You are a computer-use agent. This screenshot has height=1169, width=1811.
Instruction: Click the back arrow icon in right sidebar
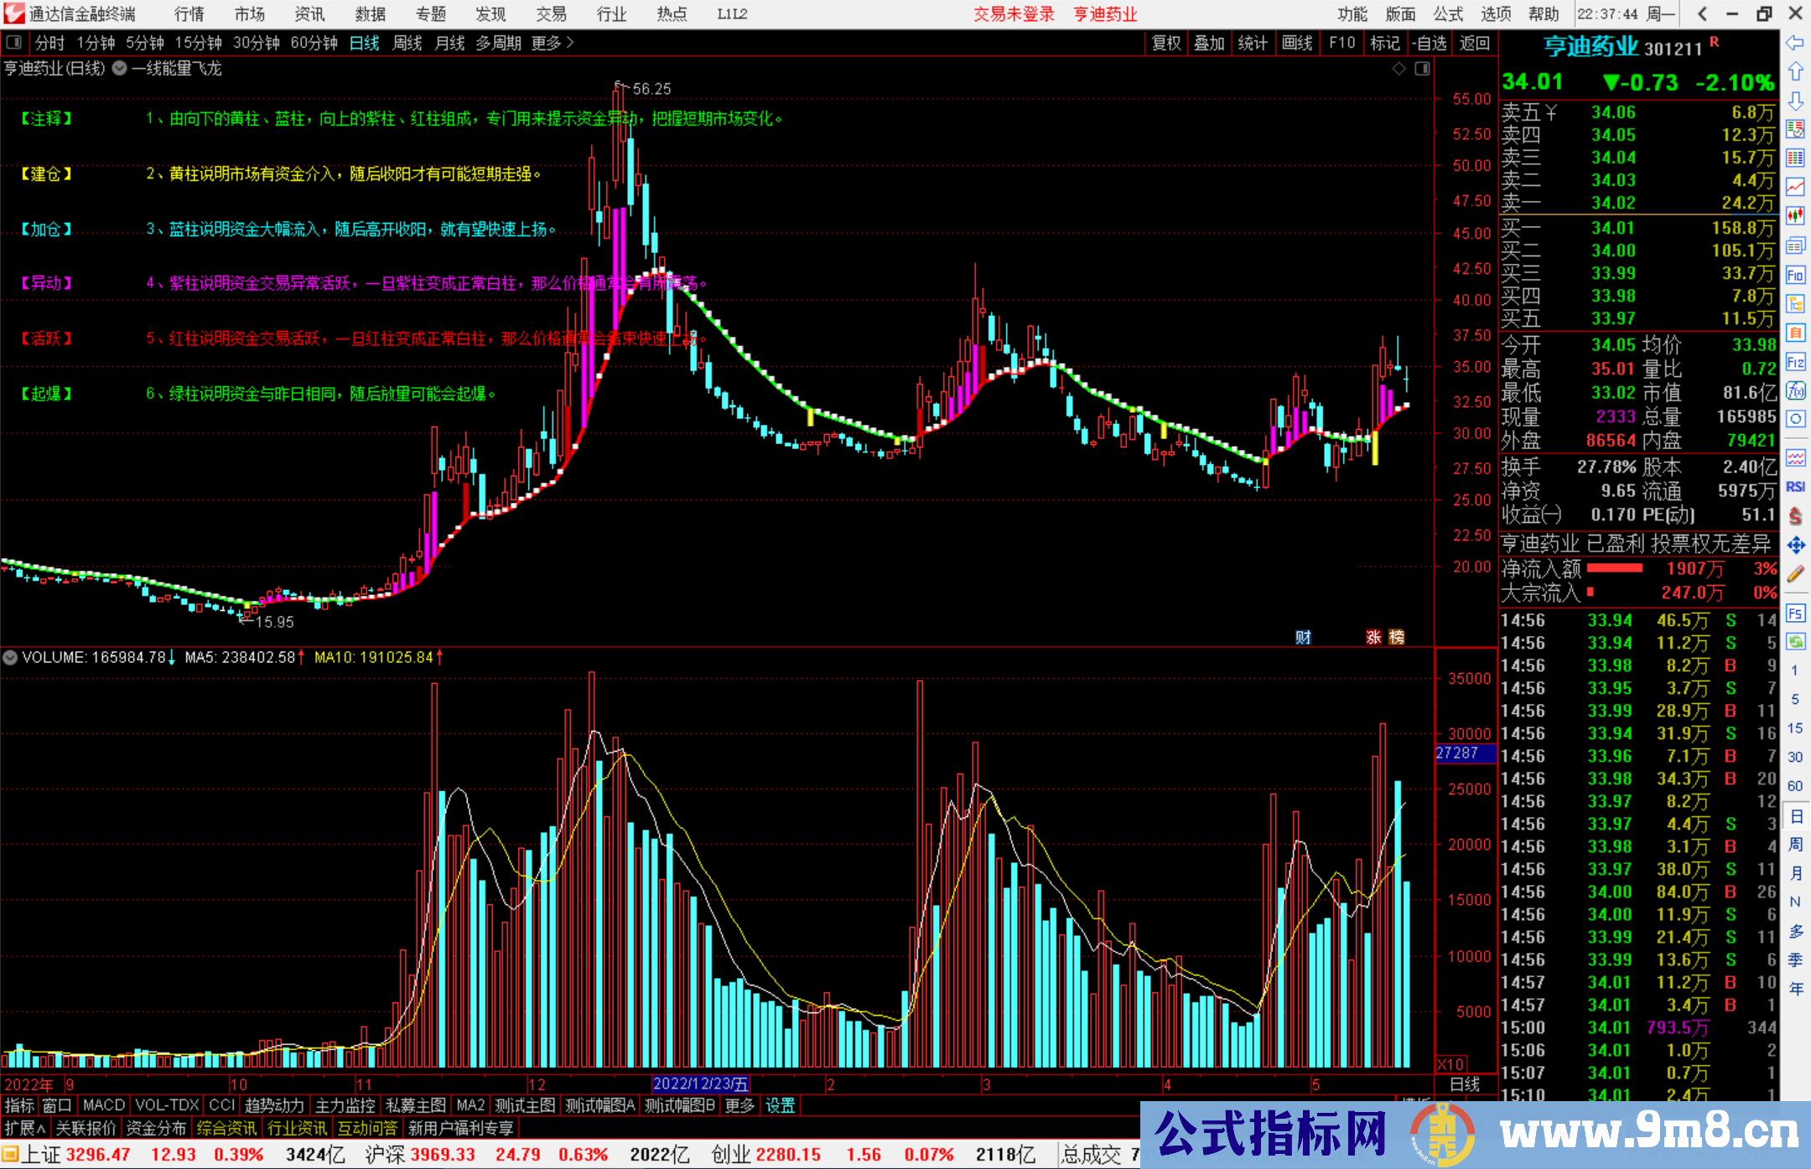1795,43
